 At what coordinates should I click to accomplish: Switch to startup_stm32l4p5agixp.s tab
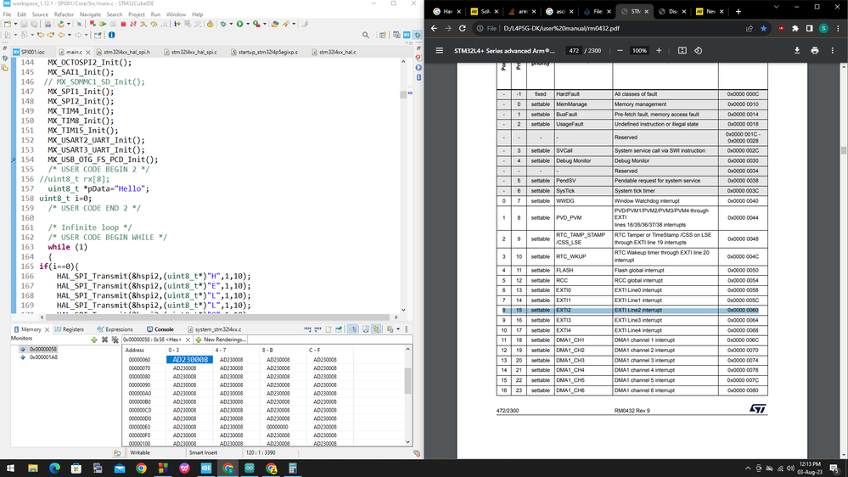(x=264, y=52)
